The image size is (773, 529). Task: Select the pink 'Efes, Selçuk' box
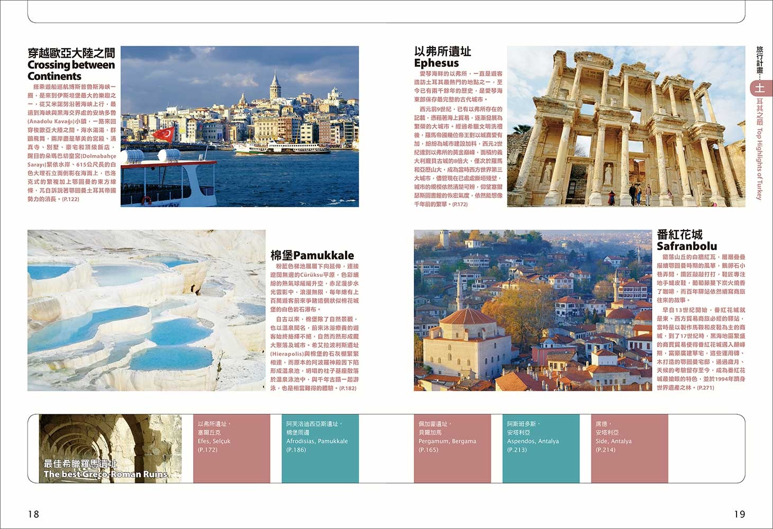pyautogui.click(x=232, y=448)
